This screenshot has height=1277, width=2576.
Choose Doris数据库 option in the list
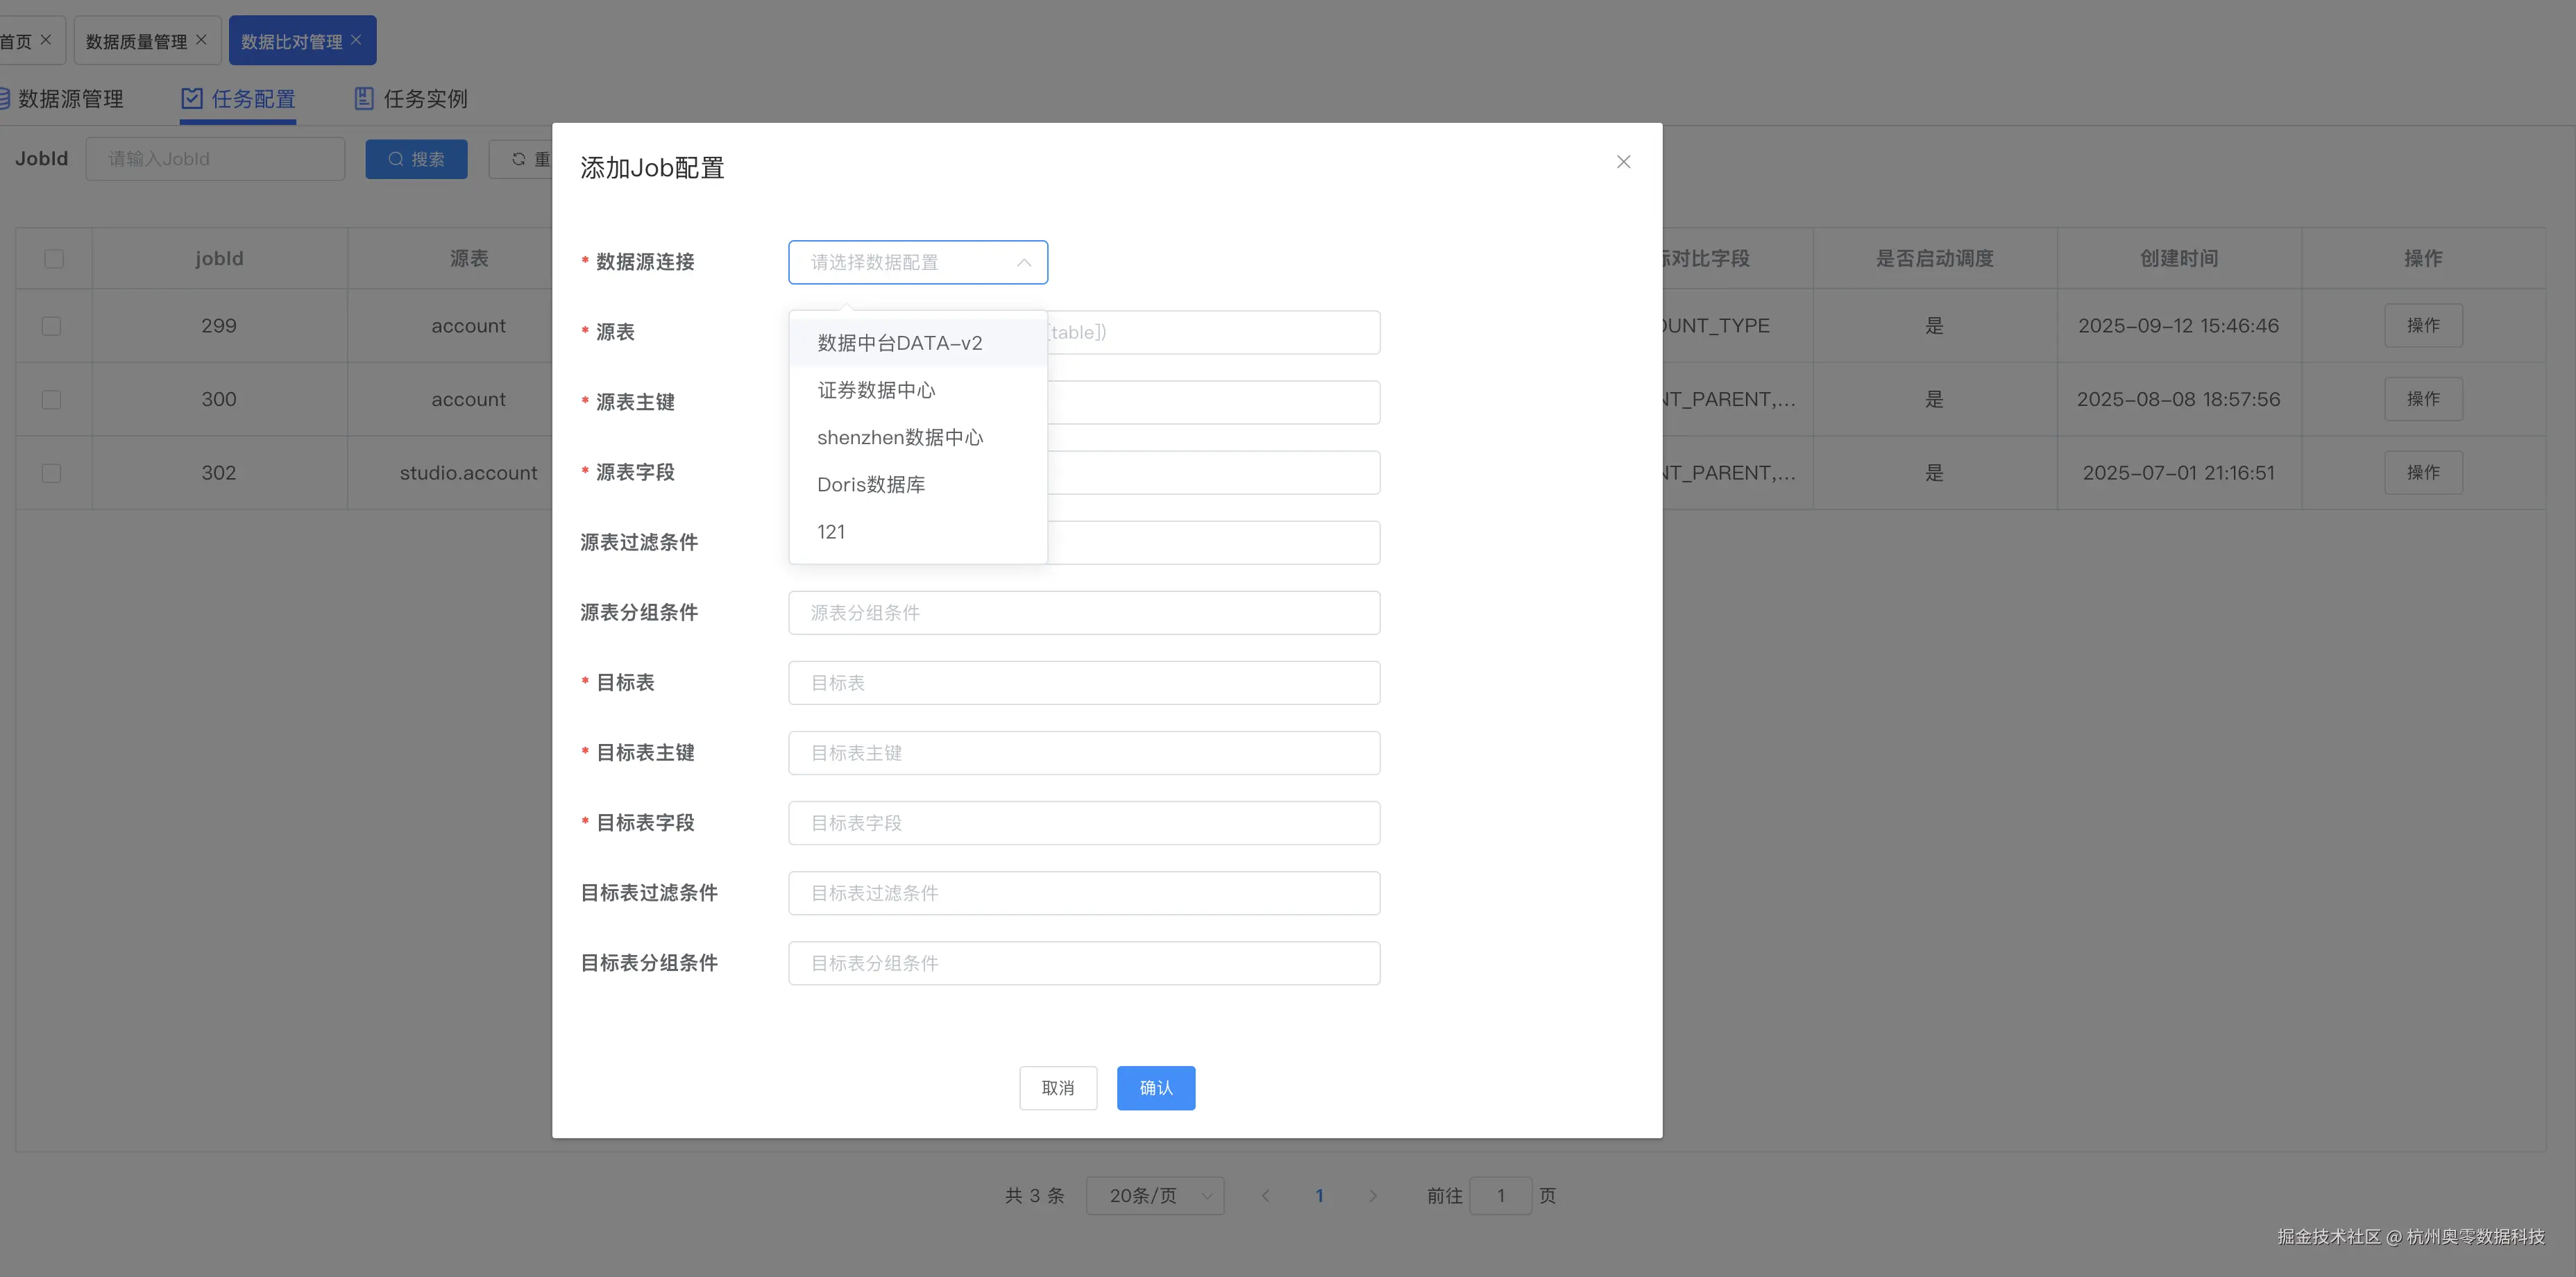[x=871, y=485]
